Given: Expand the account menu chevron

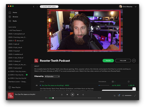Looking at the screenshot, I should click(136, 7).
